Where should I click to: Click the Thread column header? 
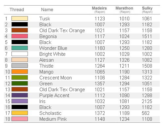[17, 10]
